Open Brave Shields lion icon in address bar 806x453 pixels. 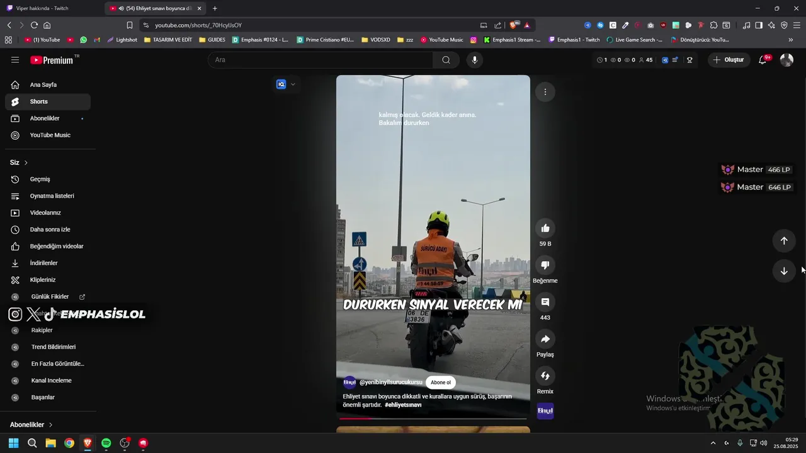(x=514, y=25)
